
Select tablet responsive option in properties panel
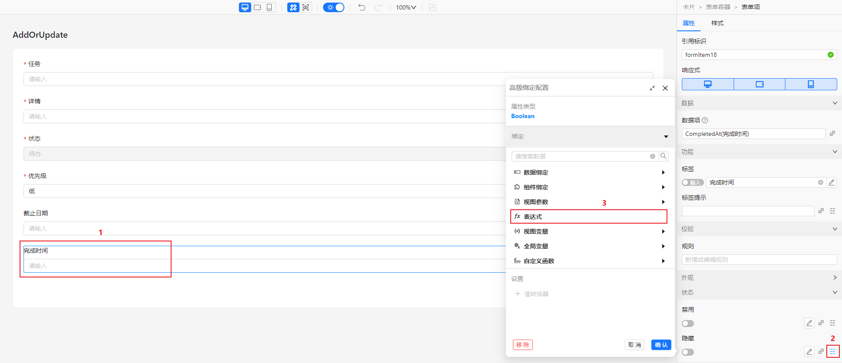tap(760, 84)
